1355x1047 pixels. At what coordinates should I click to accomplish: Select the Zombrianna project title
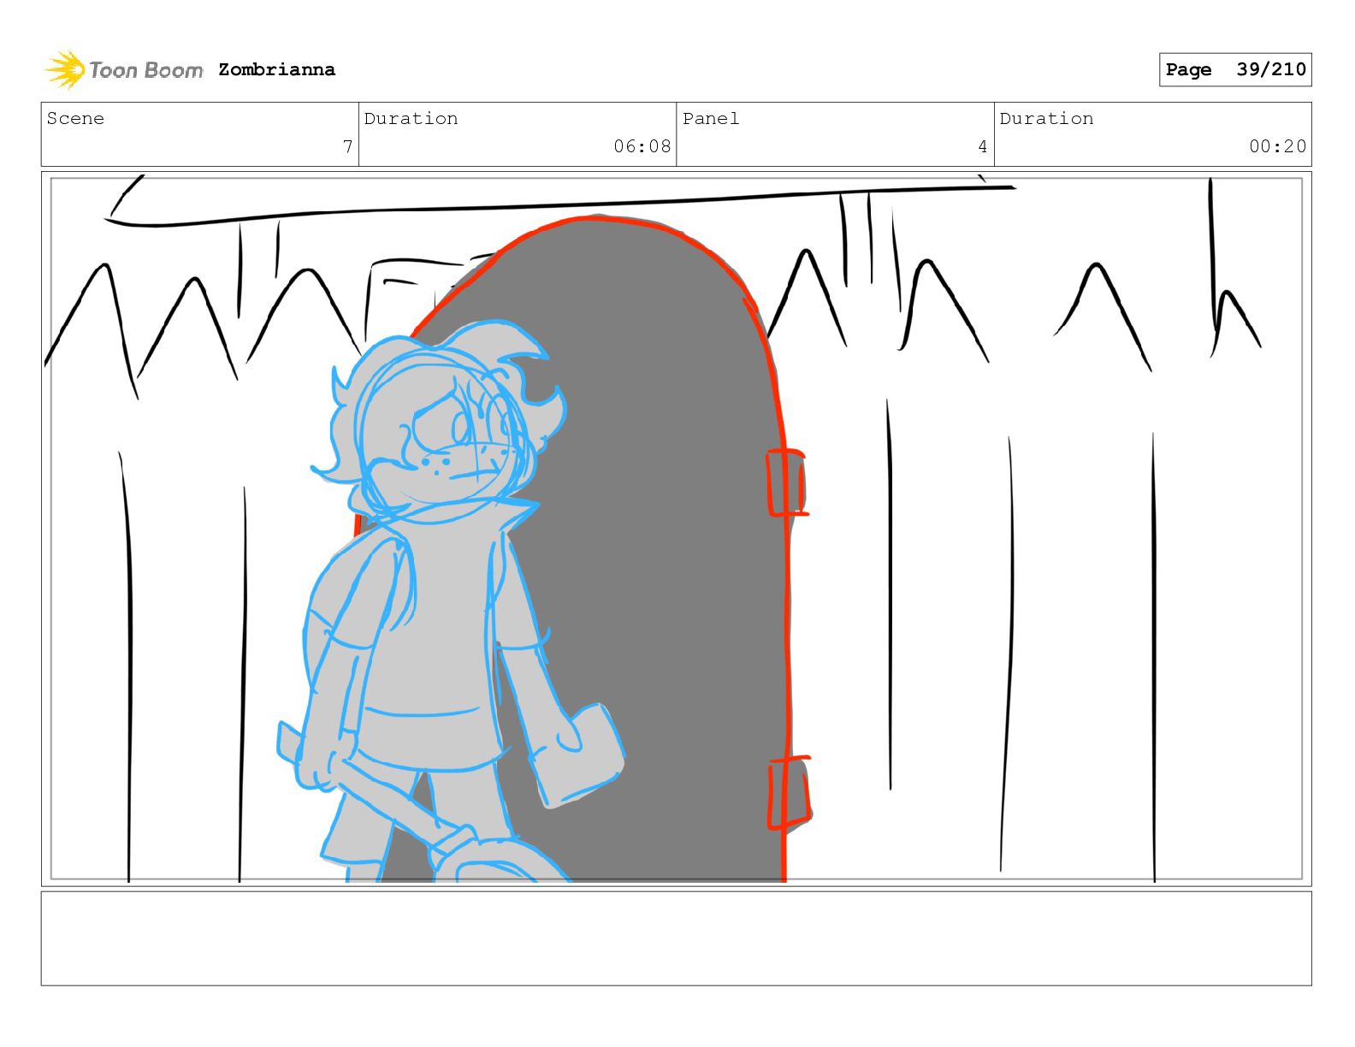(x=276, y=69)
